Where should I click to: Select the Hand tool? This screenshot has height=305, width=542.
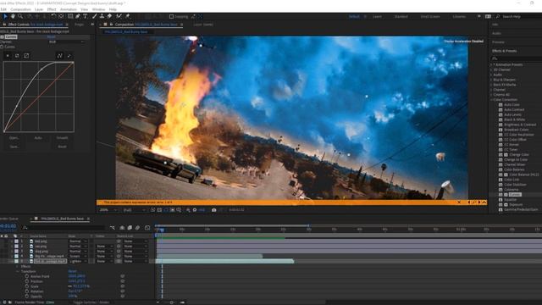coord(13,16)
